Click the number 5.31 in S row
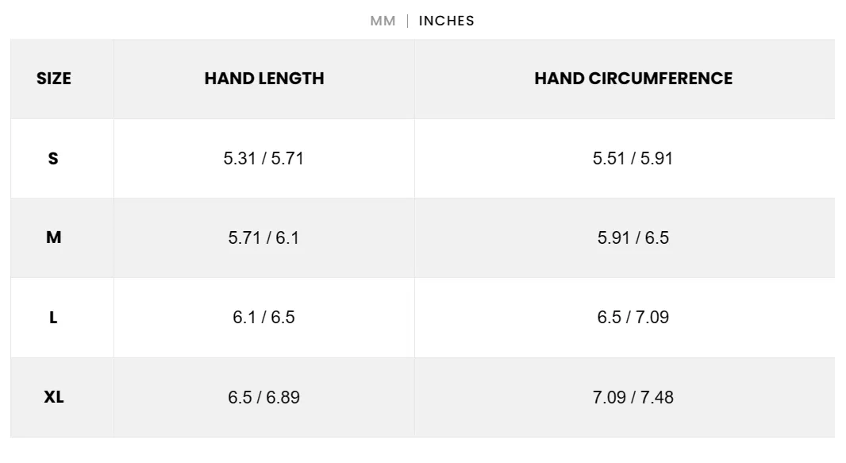The height and width of the screenshot is (463, 846). [x=239, y=158]
